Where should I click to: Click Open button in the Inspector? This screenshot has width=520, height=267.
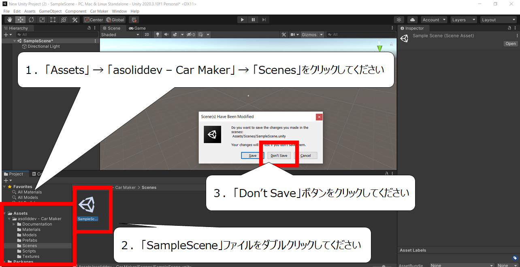pos(510,44)
